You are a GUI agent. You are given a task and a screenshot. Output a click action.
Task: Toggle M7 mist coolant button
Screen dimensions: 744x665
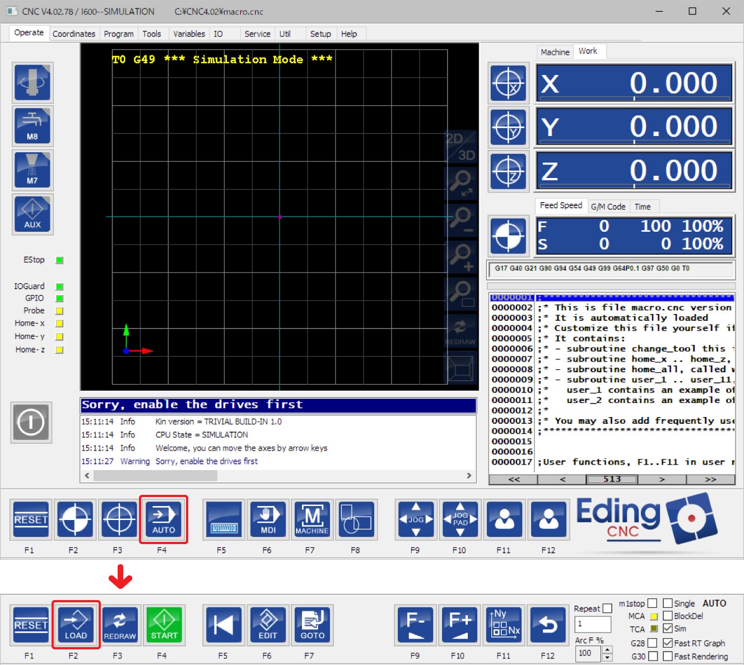click(x=32, y=170)
